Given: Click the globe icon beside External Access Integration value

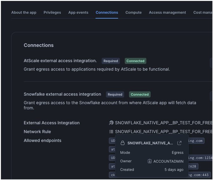Looking at the screenshot, I should click(111, 123).
